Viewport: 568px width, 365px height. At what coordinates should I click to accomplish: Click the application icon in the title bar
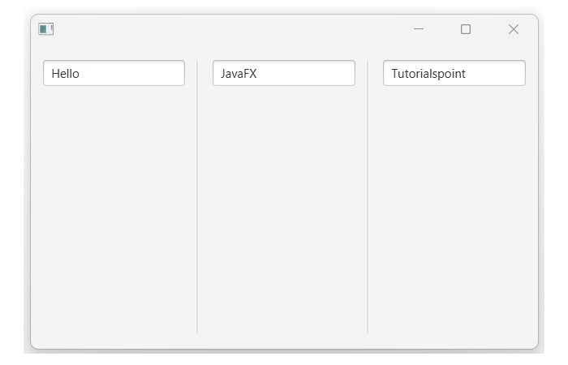point(45,29)
